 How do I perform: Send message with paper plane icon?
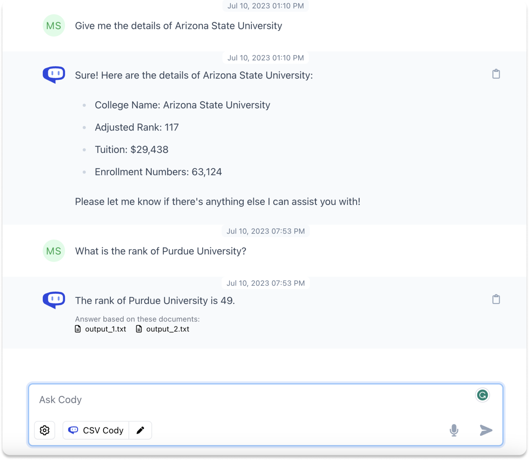pyautogui.click(x=486, y=430)
